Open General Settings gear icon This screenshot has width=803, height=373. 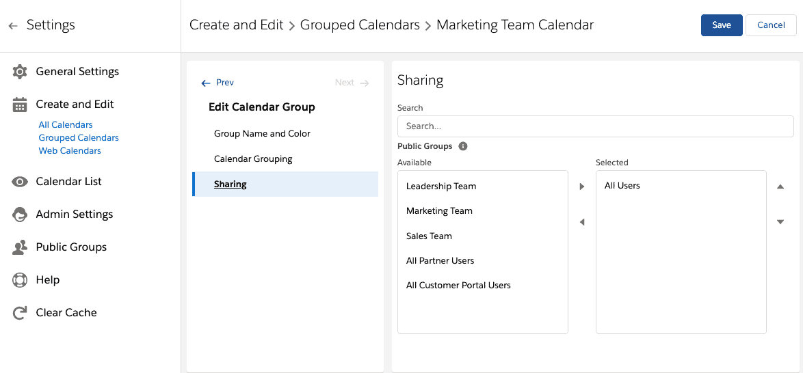19,72
